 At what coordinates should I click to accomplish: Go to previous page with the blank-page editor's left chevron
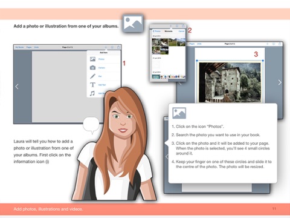click(x=17, y=87)
